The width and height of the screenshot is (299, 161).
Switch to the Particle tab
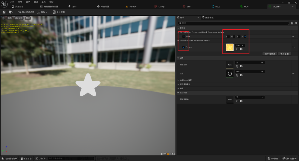tap(131, 7)
